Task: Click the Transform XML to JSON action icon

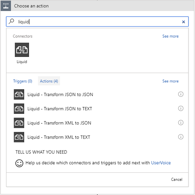Action: (19, 123)
